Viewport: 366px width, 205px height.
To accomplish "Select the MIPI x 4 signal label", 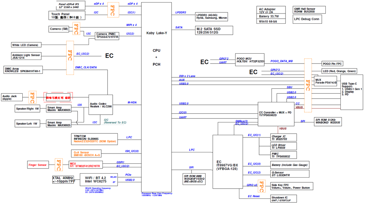I will (x=132, y=25).
